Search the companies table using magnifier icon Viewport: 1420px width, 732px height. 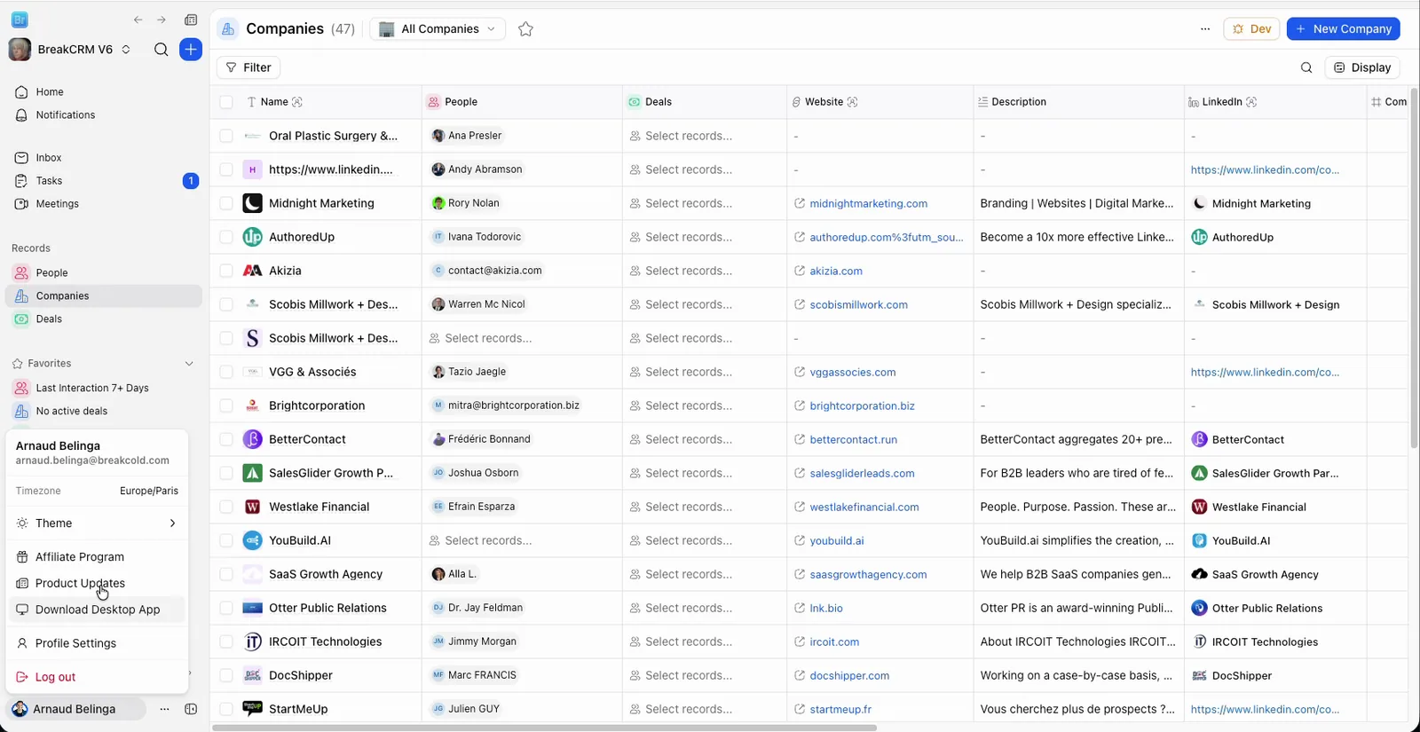pos(1306,67)
